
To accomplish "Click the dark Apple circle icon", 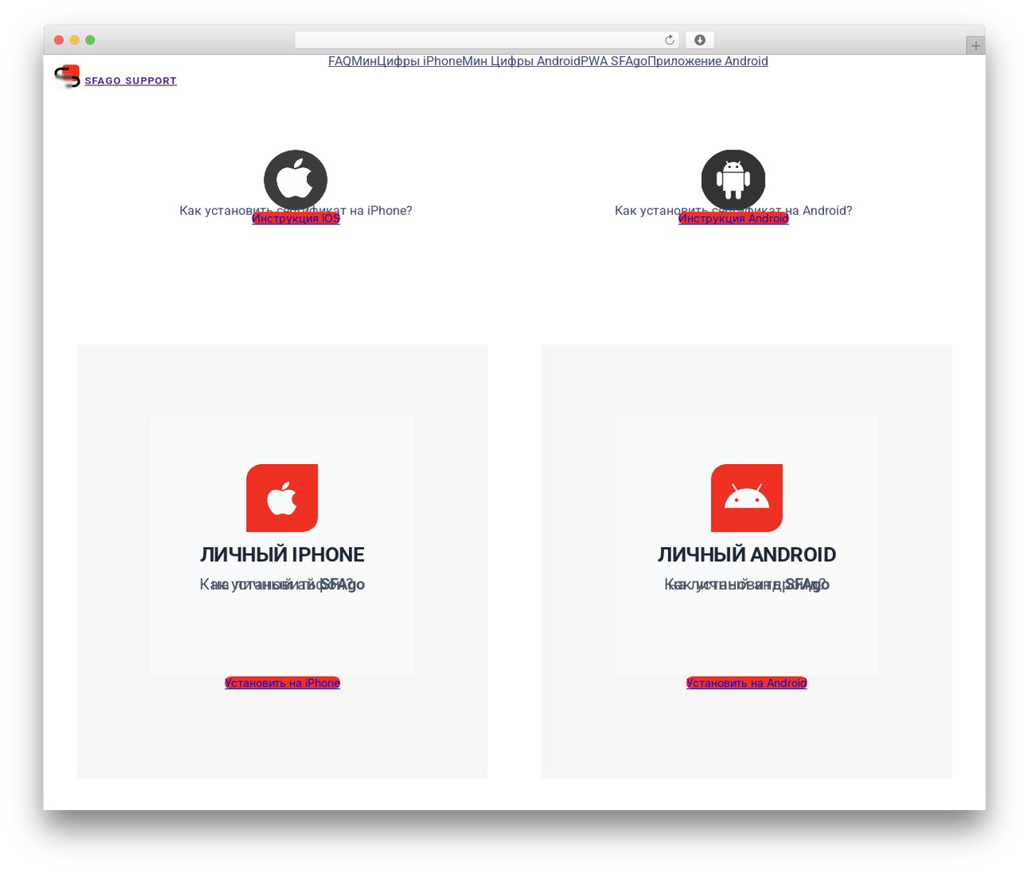I will 296,181.
